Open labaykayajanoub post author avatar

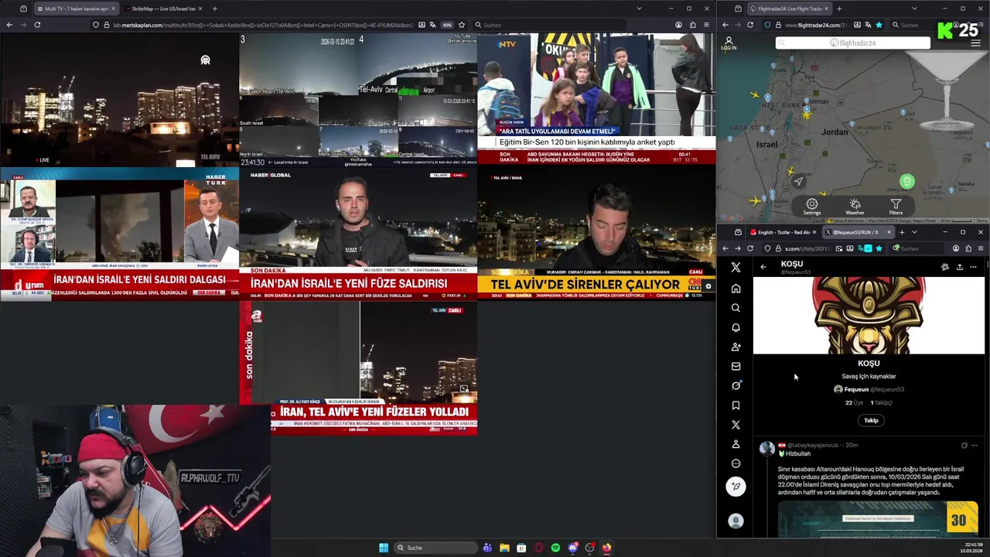pos(766,448)
